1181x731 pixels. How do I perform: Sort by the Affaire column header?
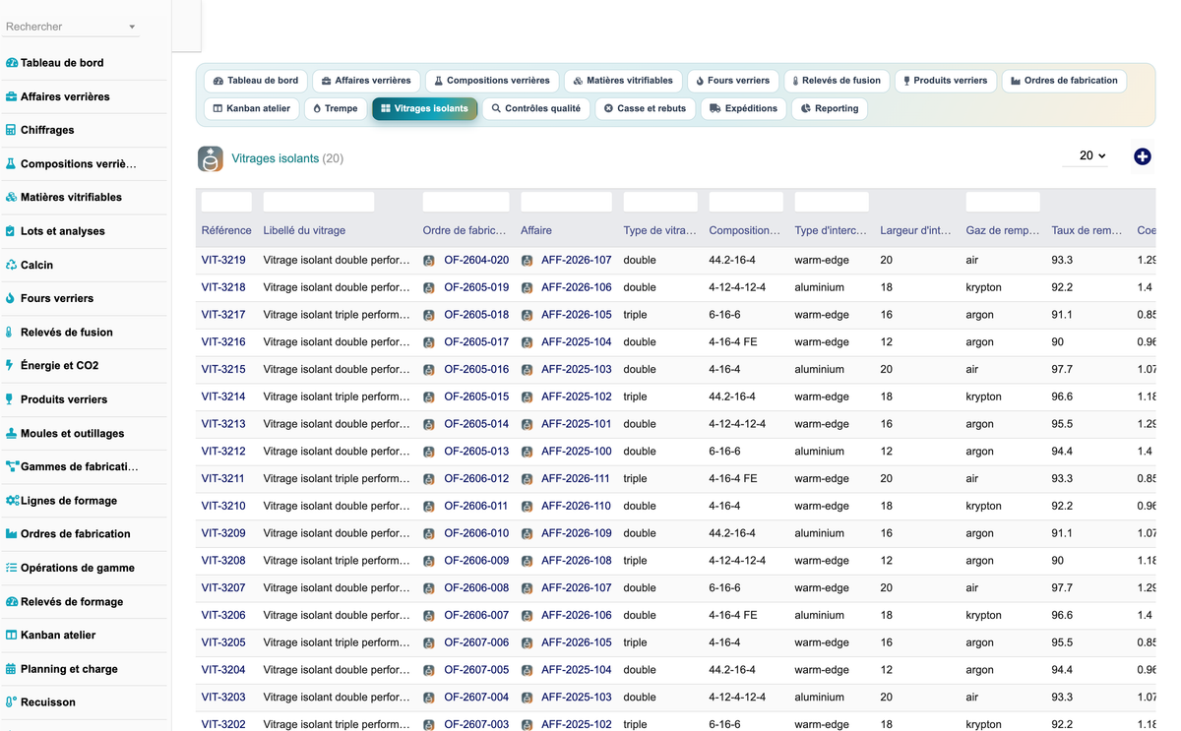click(x=536, y=230)
